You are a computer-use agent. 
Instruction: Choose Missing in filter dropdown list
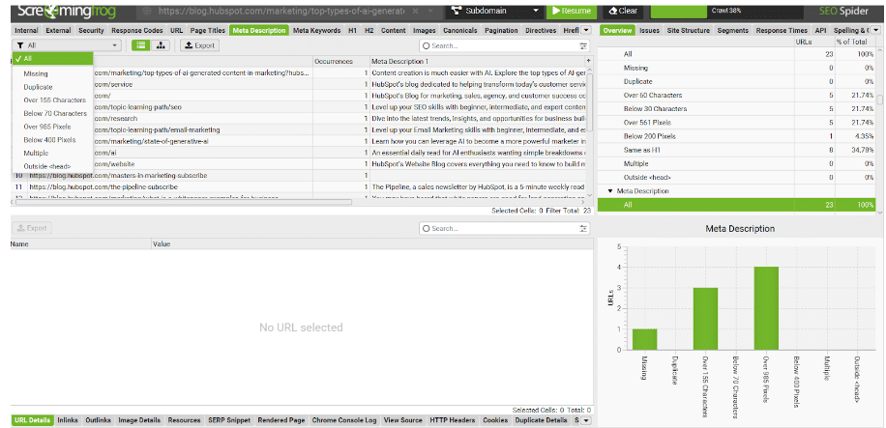(x=36, y=73)
